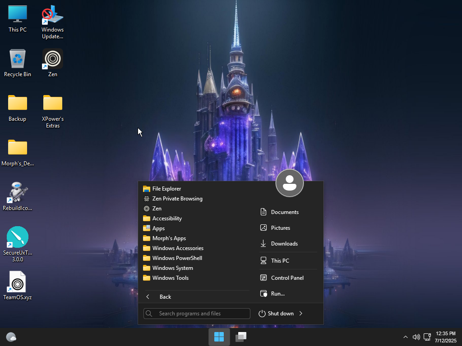The height and width of the screenshot is (346, 462).
Task: Select the Windows Update shortcut on desktop
Action: tap(52, 22)
